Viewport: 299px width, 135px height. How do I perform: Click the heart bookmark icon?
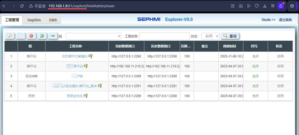(x=257, y=6)
